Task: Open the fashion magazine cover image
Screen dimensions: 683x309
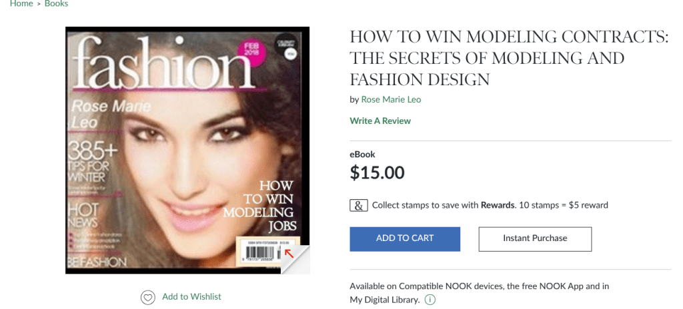Action: 187,151
